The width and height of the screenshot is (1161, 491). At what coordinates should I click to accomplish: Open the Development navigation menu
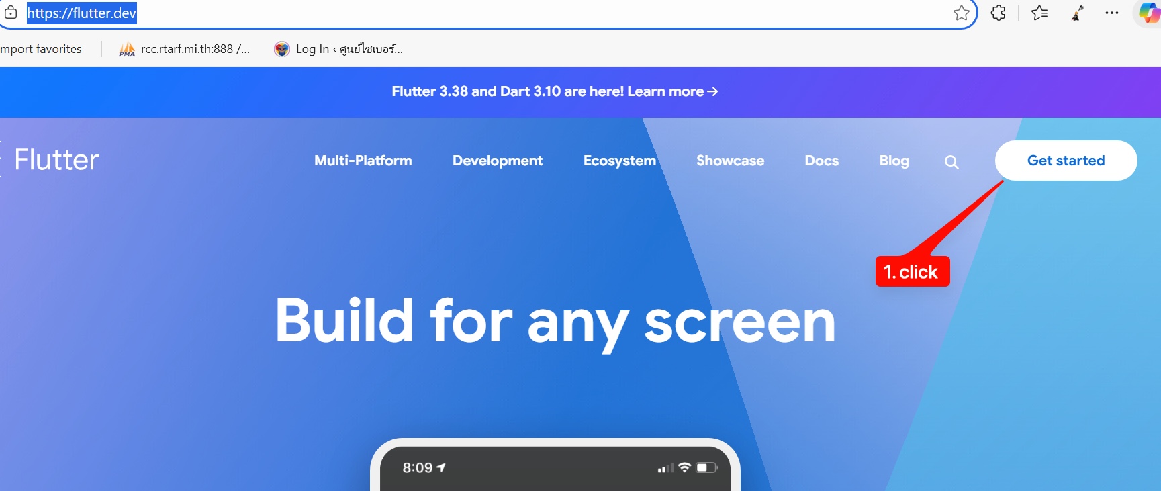[497, 161]
